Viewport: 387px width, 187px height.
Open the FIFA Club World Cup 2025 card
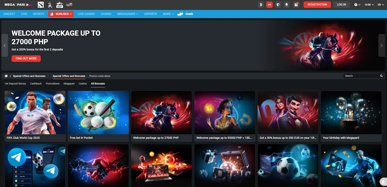pyautogui.click(x=35, y=116)
